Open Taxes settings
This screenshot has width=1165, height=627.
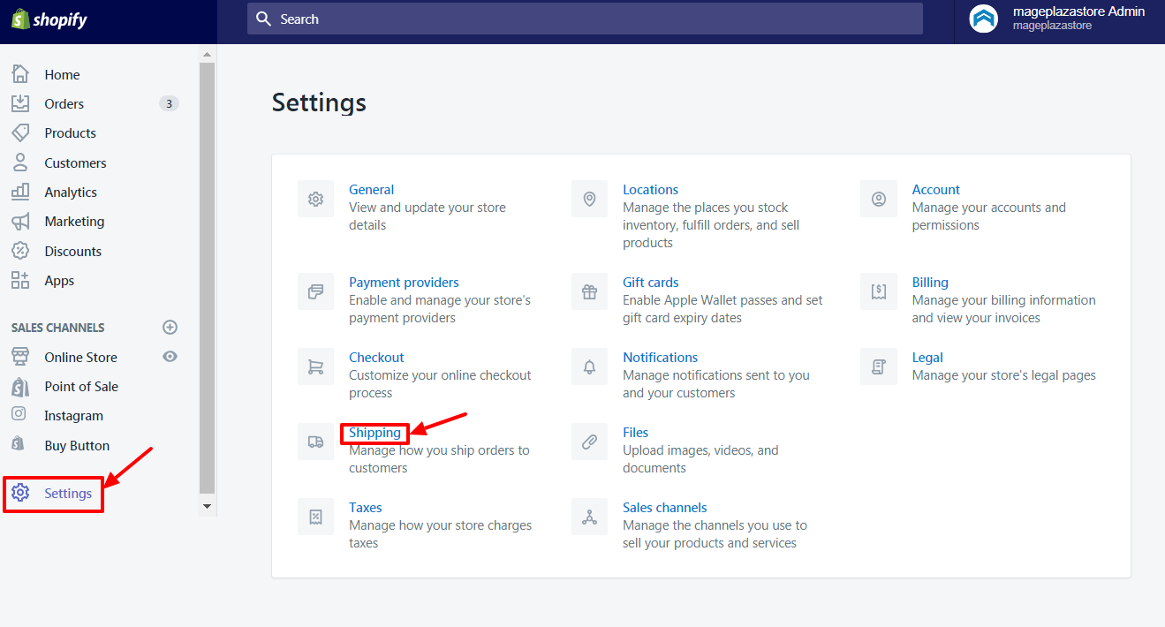pyautogui.click(x=365, y=507)
